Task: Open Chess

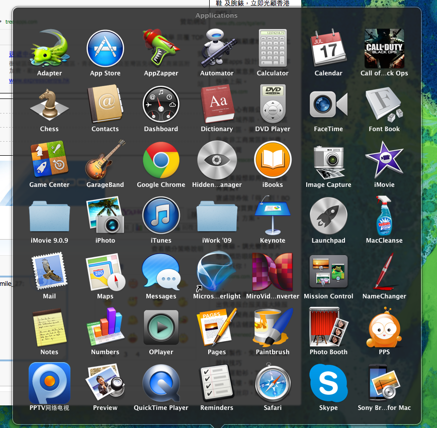Action: click(x=49, y=104)
